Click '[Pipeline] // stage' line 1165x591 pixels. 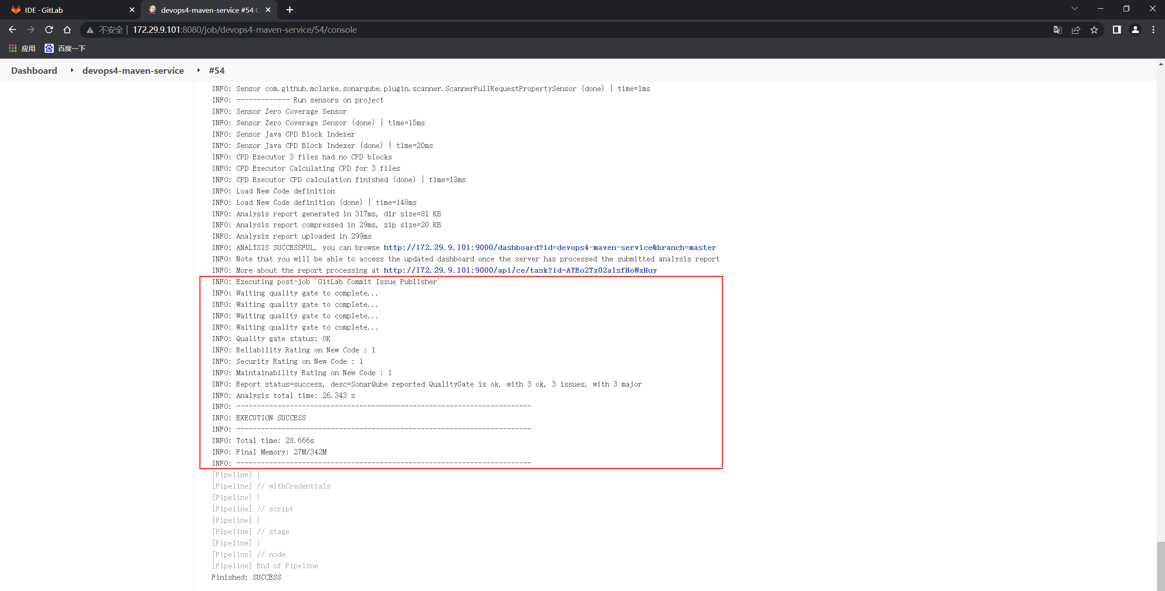250,532
